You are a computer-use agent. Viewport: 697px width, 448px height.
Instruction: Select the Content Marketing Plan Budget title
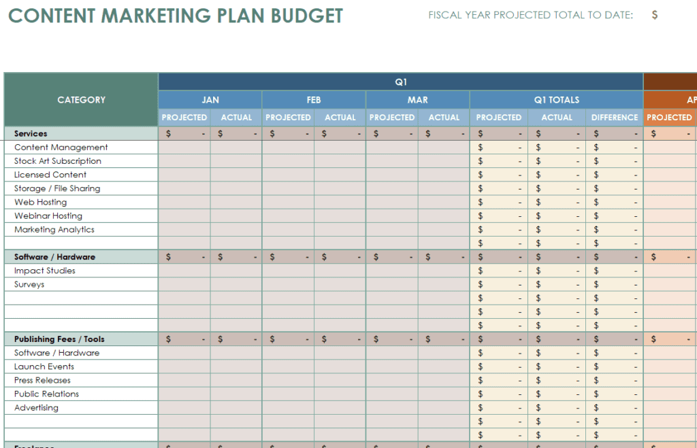176,16
